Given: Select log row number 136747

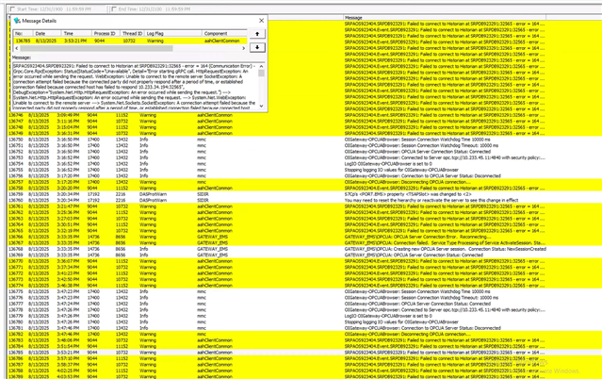Looking at the screenshot, I should pyautogui.click(x=304, y=121).
